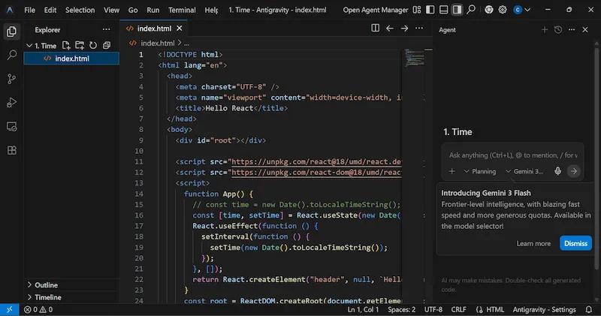
Task: Toggle the bottom panel visibility
Action: [x=443, y=10]
